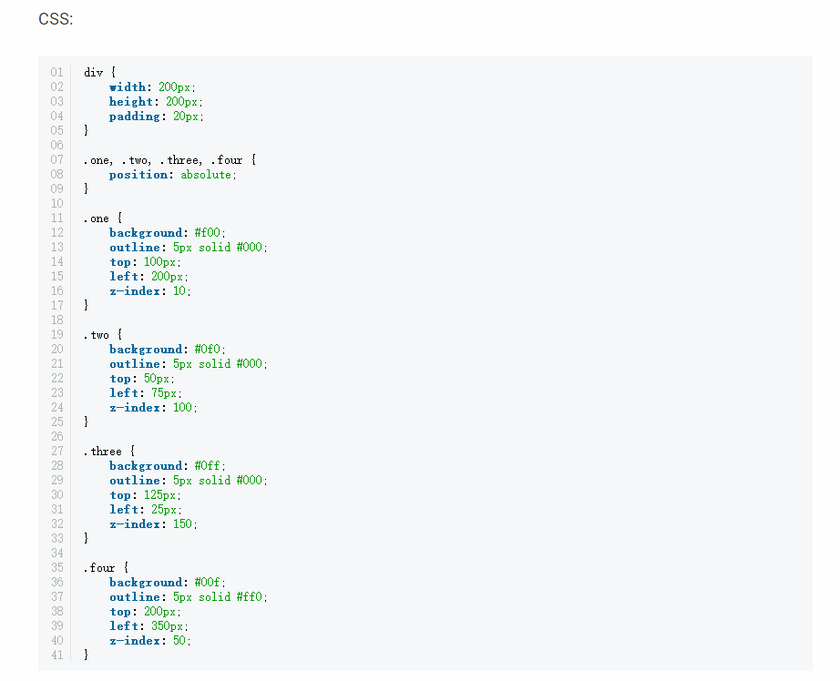Click the outline declaration inside the .three rule
840x681 pixels.
[x=189, y=480]
